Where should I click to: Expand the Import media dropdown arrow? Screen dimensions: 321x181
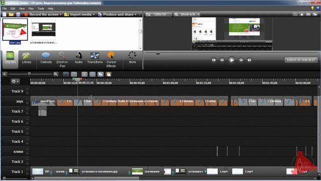click(x=94, y=15)
